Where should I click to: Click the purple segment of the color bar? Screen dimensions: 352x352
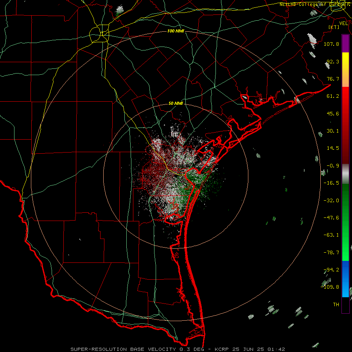click(345, 44)
